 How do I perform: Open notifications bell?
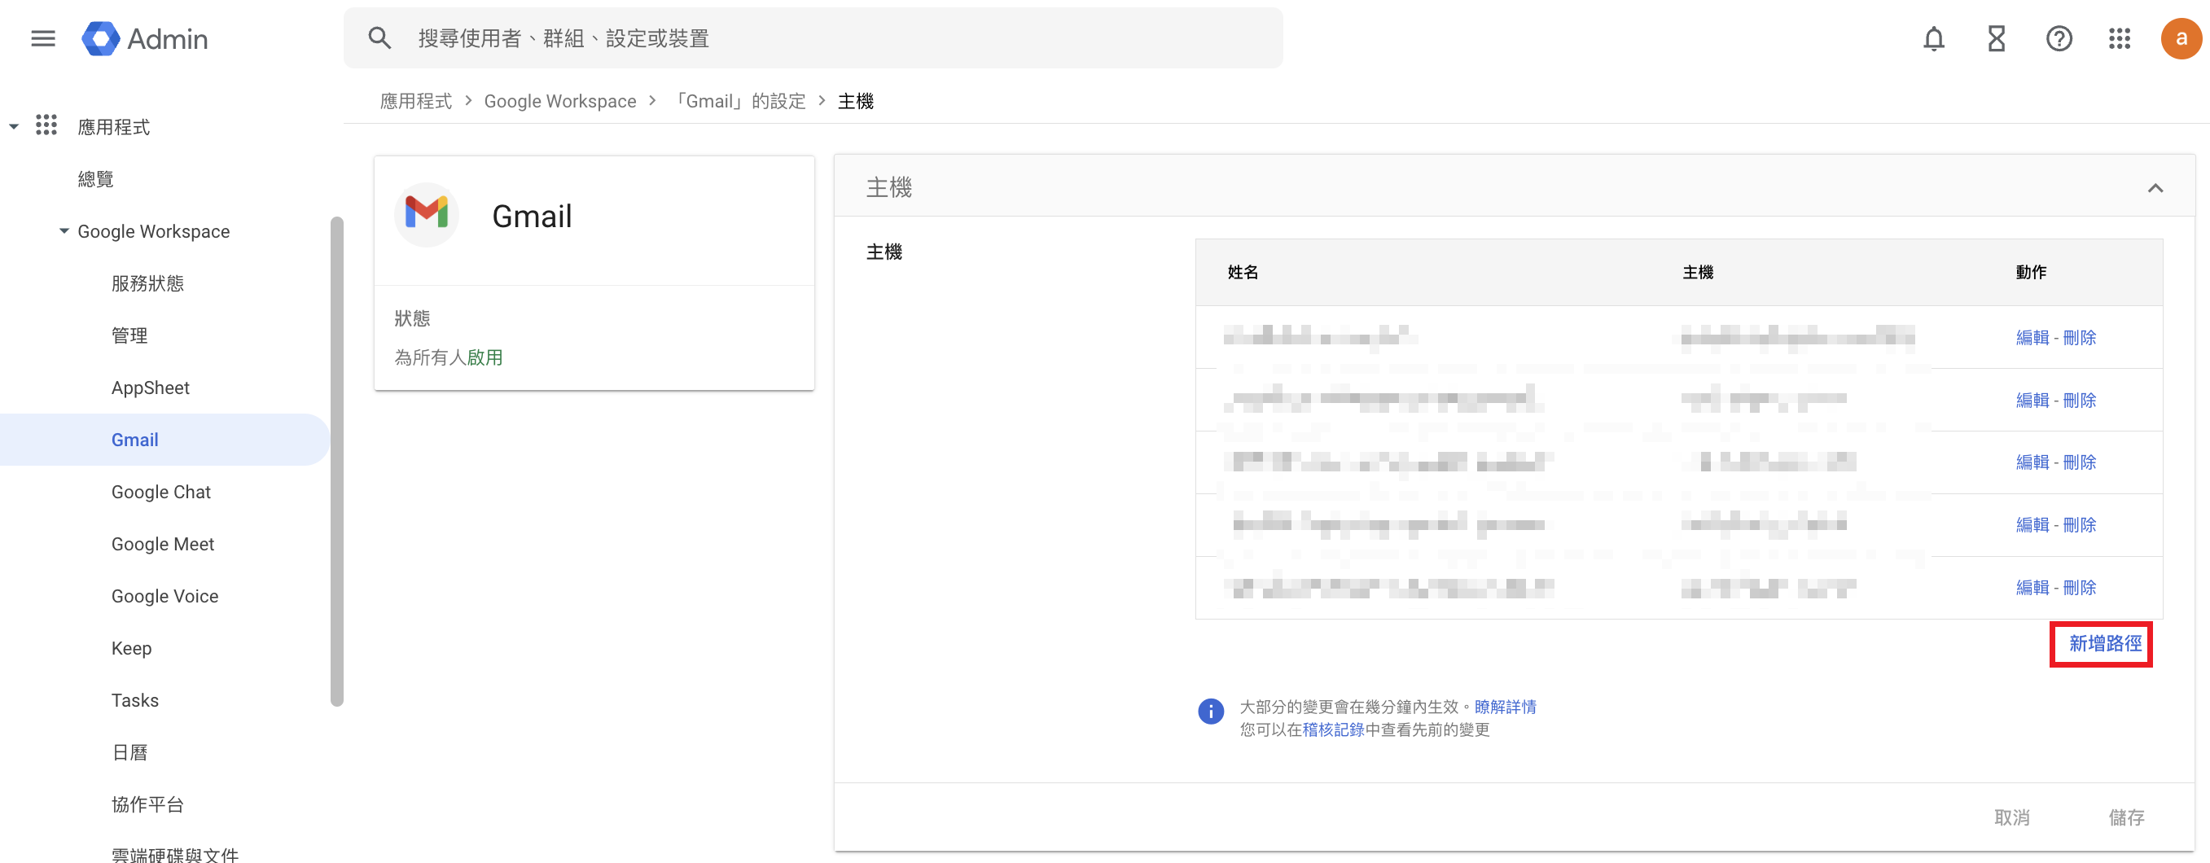[1934, 38]
